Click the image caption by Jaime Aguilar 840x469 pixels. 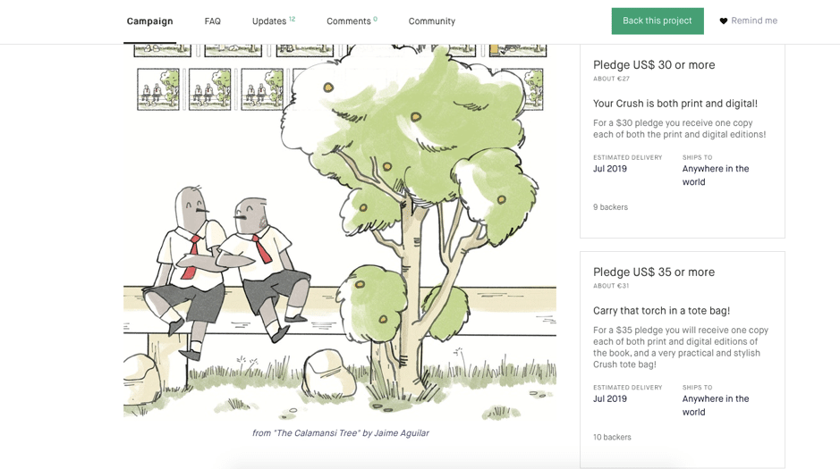(341, 433)
